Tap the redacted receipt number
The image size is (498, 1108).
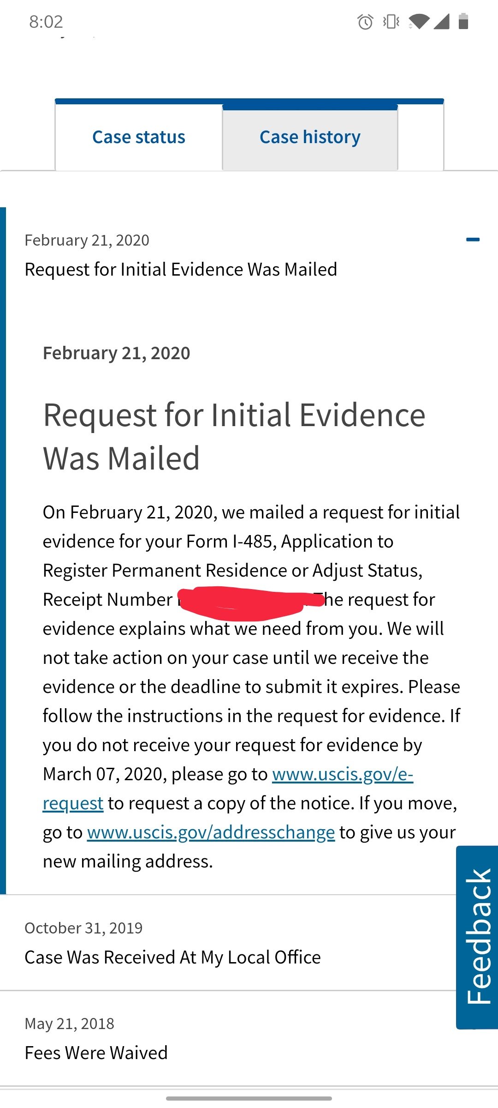pyautogui.click(x=249, y=602)
